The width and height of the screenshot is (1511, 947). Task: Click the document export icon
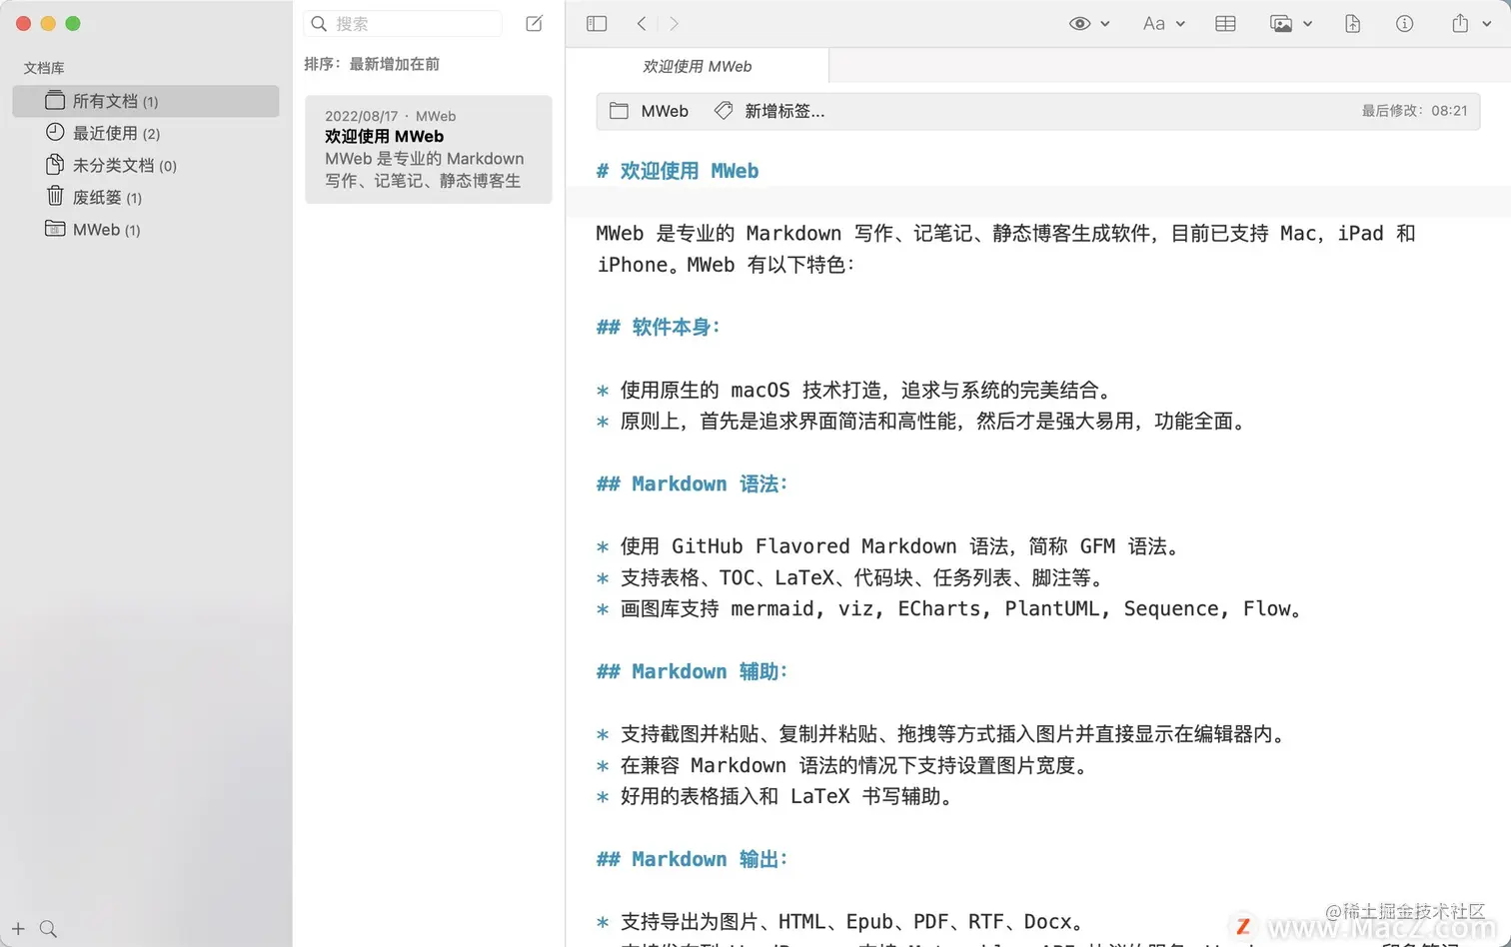coord(1352,23)
